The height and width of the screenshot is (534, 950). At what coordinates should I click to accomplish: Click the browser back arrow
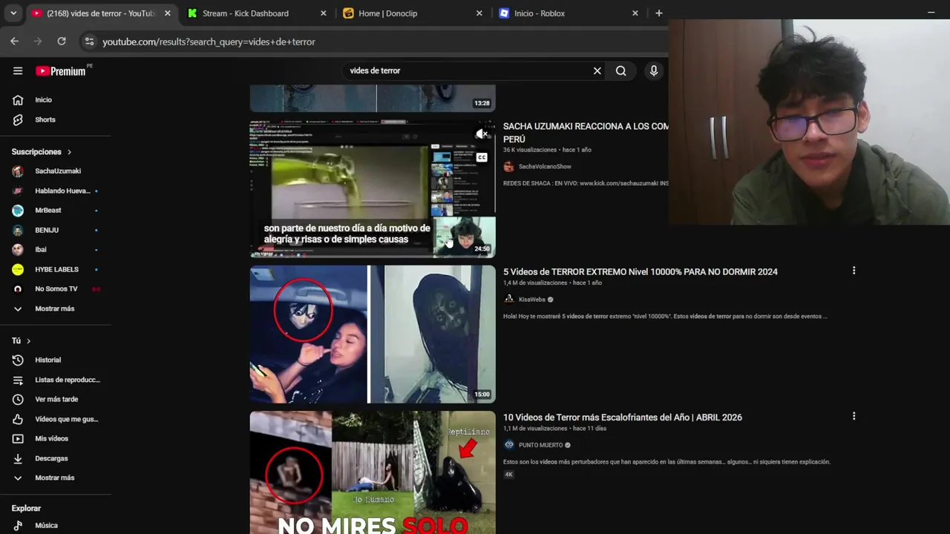15,42
